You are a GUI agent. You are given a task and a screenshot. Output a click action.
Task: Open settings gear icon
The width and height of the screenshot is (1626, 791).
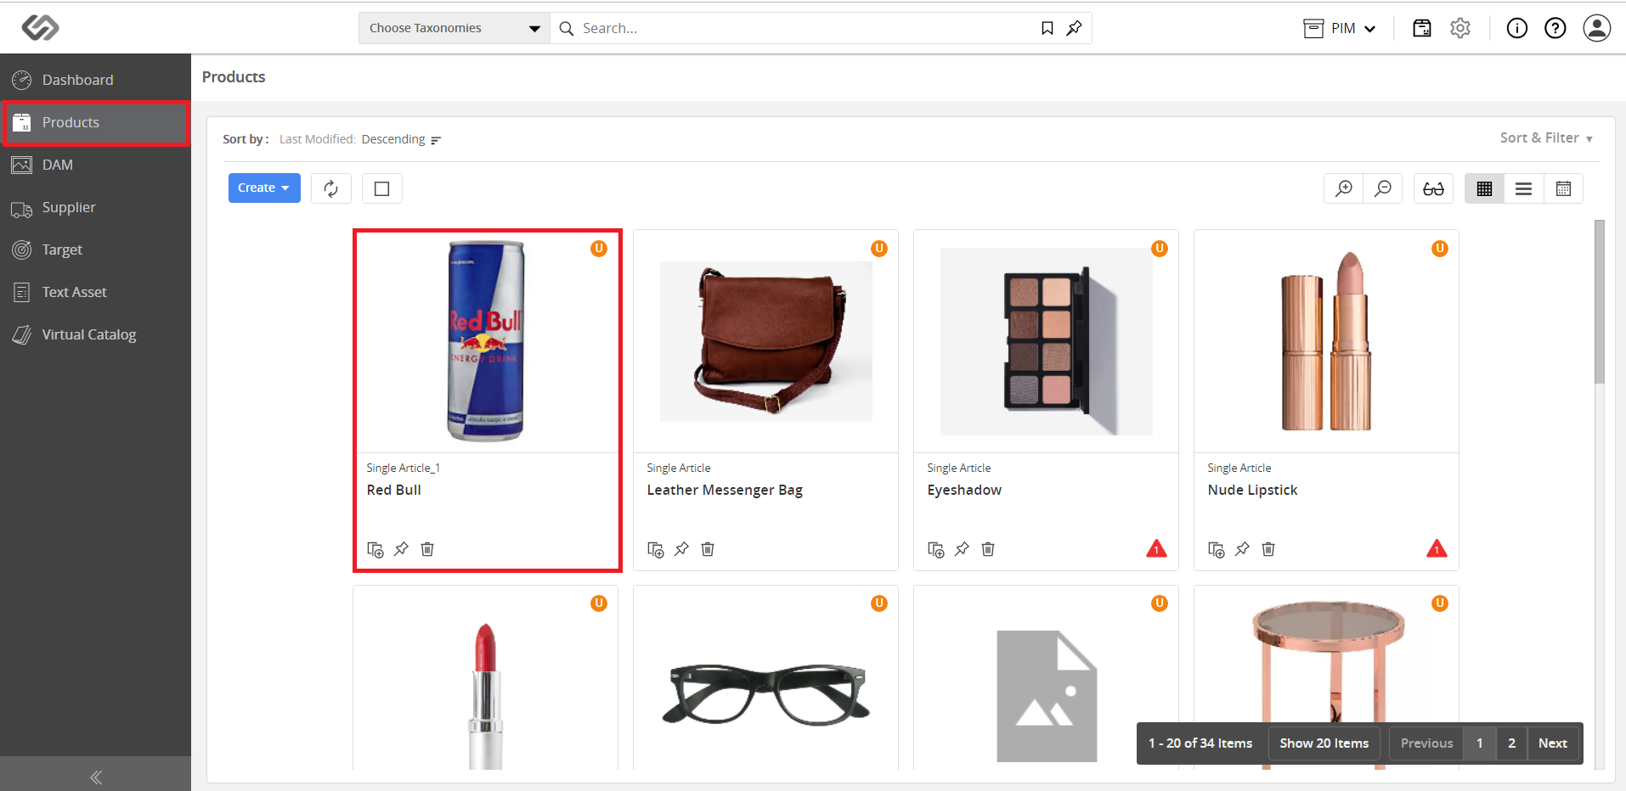pyautogui.click(x=1460, y=28)
